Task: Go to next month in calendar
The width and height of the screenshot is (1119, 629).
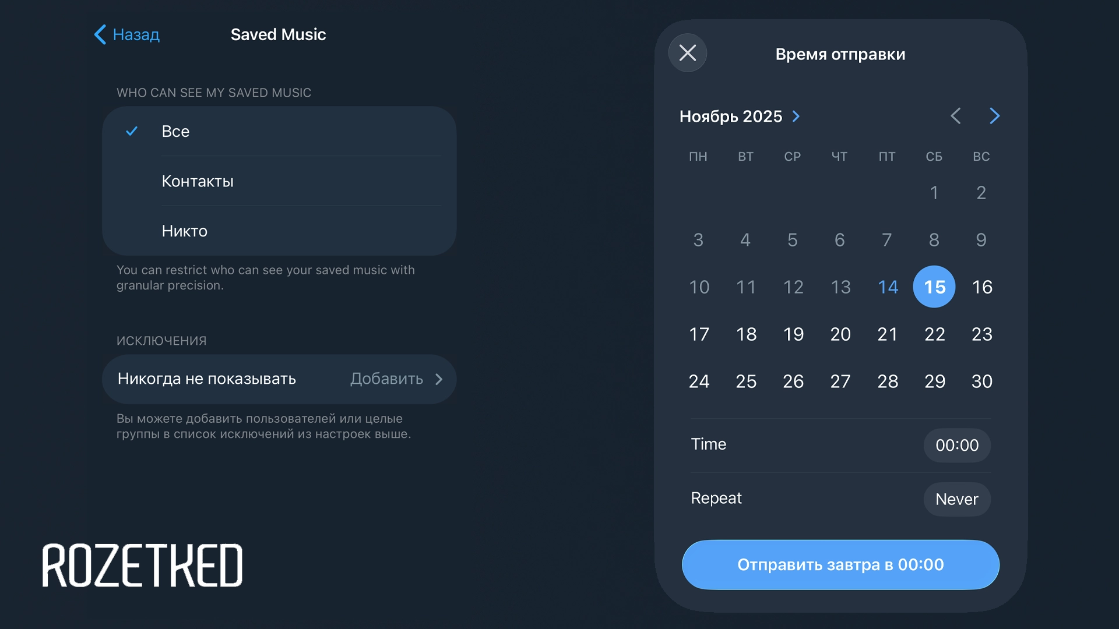Action: [x=994, y=116]
